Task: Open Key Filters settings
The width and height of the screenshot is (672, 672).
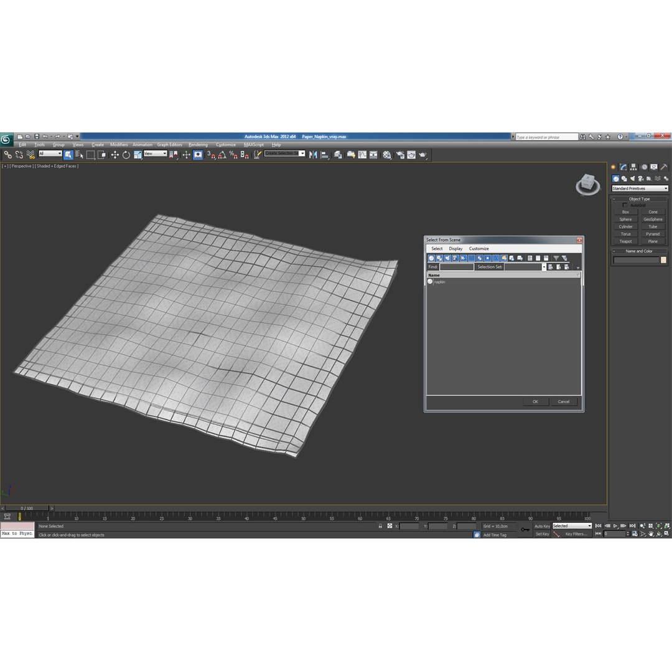Action: (x=576, y=534)
